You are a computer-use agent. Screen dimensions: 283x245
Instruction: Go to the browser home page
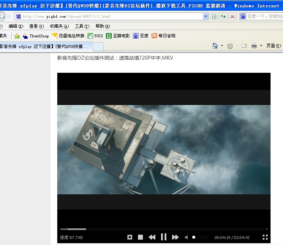215,46
